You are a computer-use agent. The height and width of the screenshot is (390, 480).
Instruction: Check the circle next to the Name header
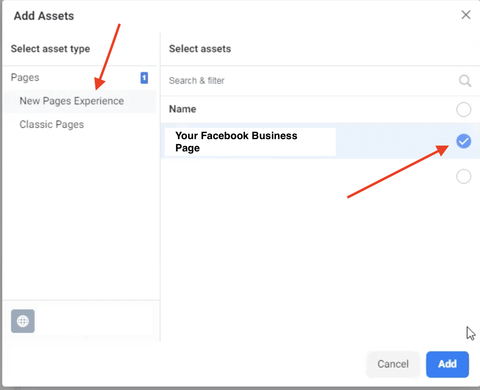(463, 109)
